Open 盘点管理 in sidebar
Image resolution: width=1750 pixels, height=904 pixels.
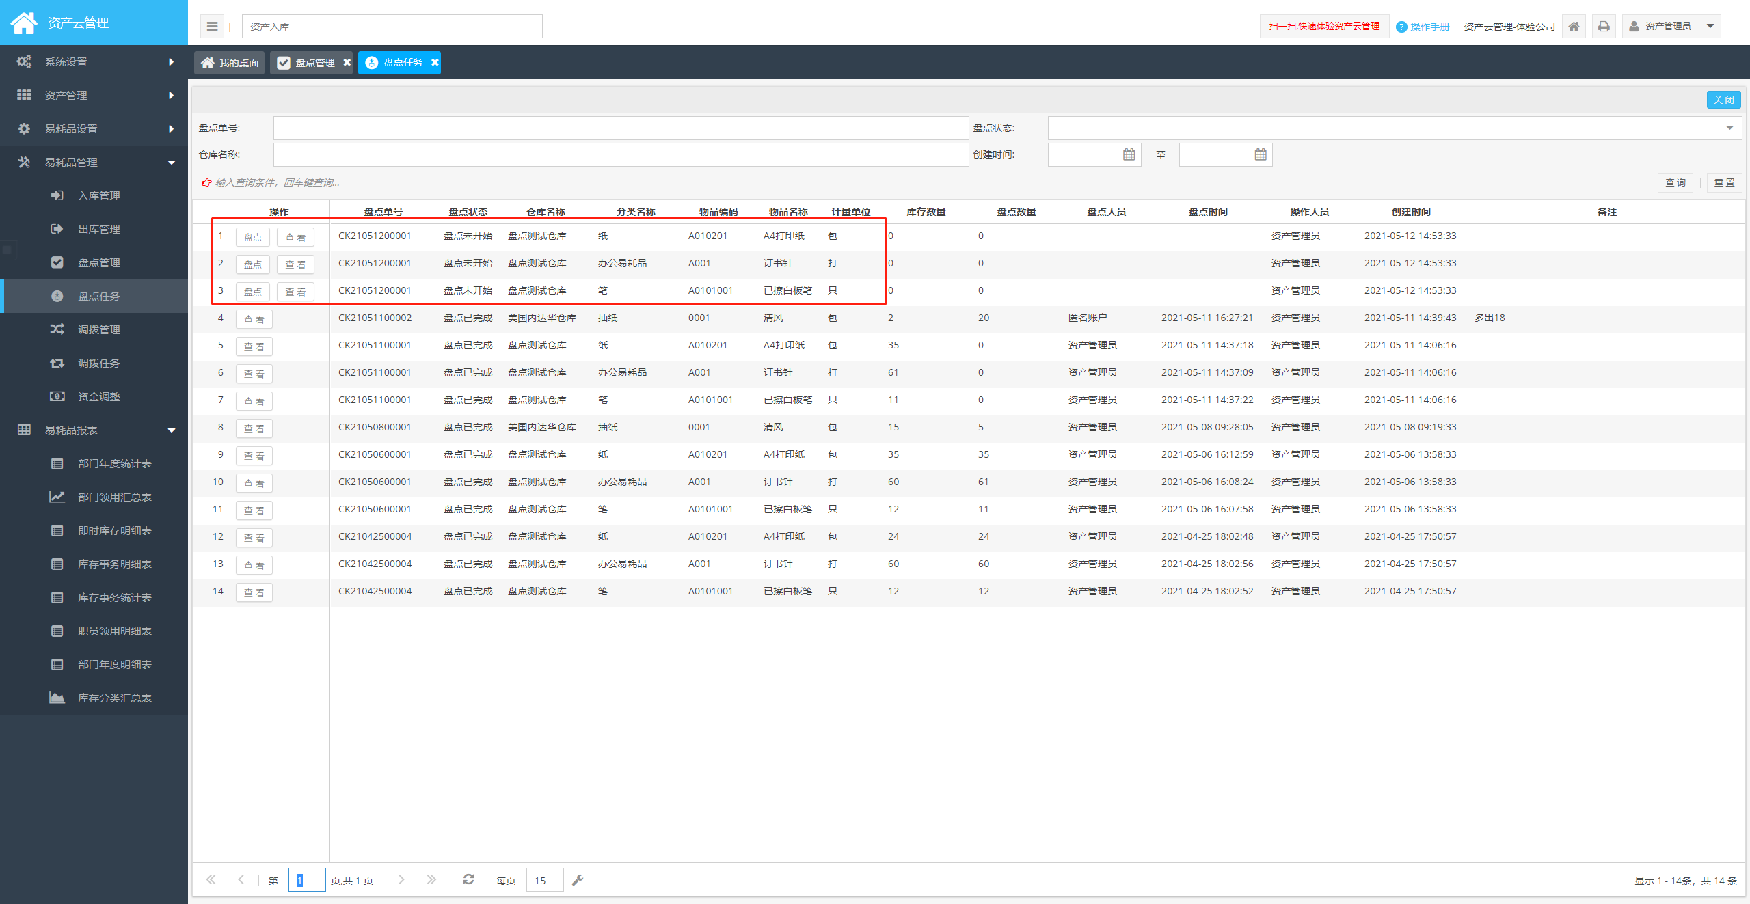click(x=94, y=262)
